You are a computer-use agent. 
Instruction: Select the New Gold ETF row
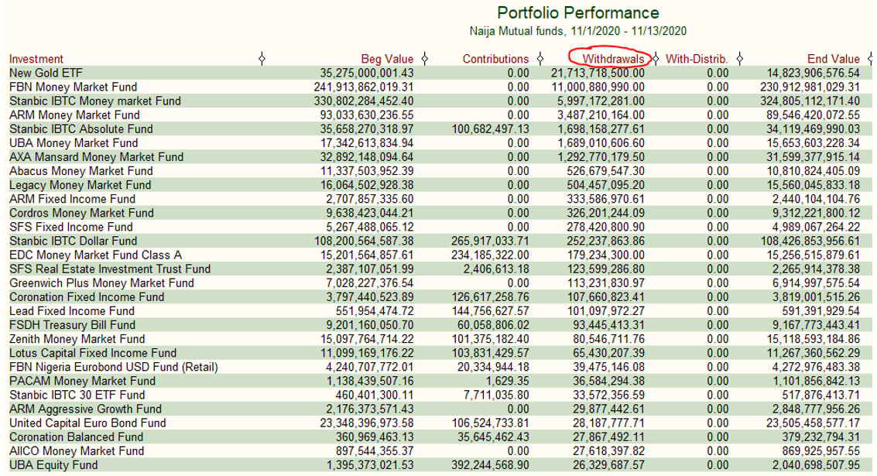pos(440,73)
